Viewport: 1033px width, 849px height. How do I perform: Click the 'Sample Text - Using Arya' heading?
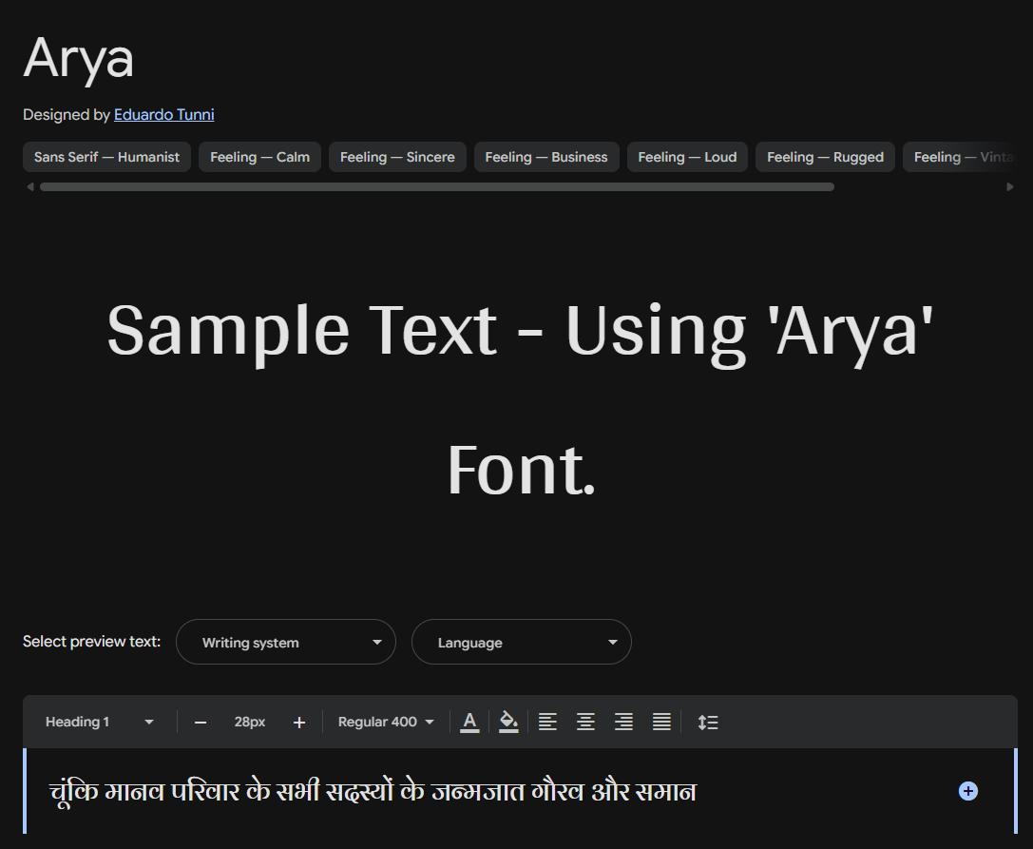(520, 399)
